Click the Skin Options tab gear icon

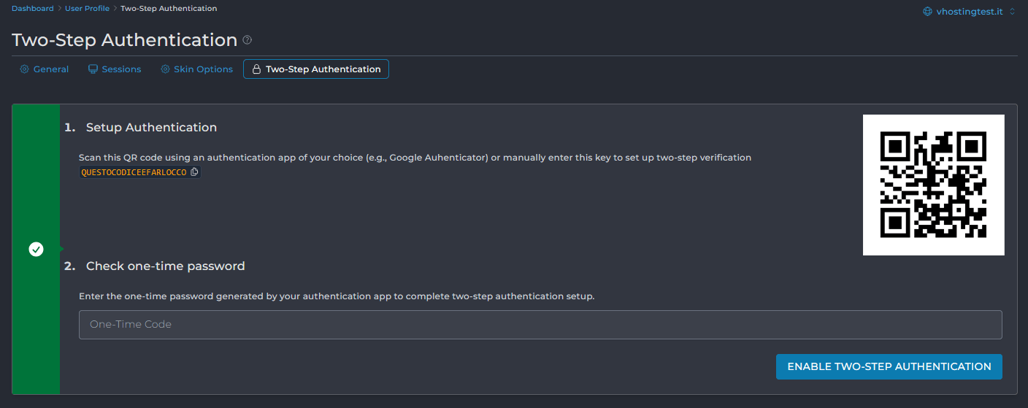pyautogui.click(x=166, y=69)
